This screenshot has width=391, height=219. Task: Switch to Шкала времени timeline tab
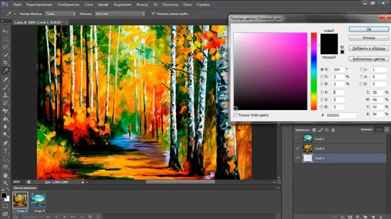coord(24,188)
